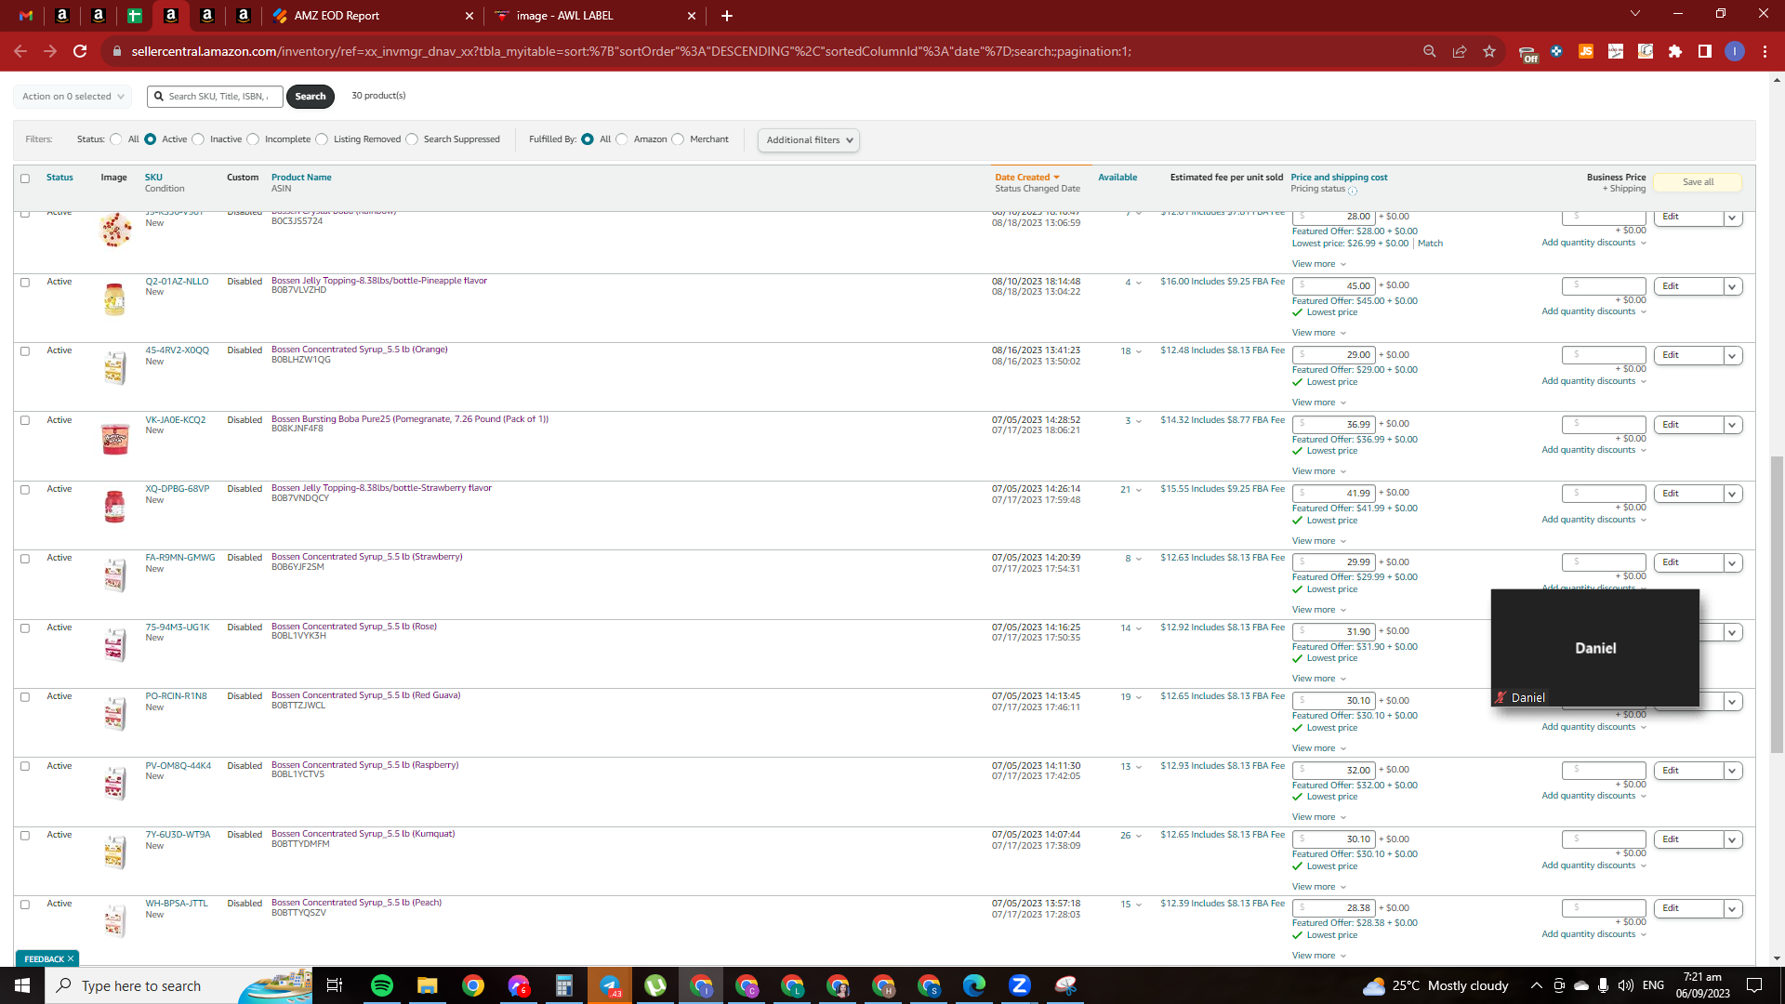Sort by the Date Created column header

[1026, 178]
